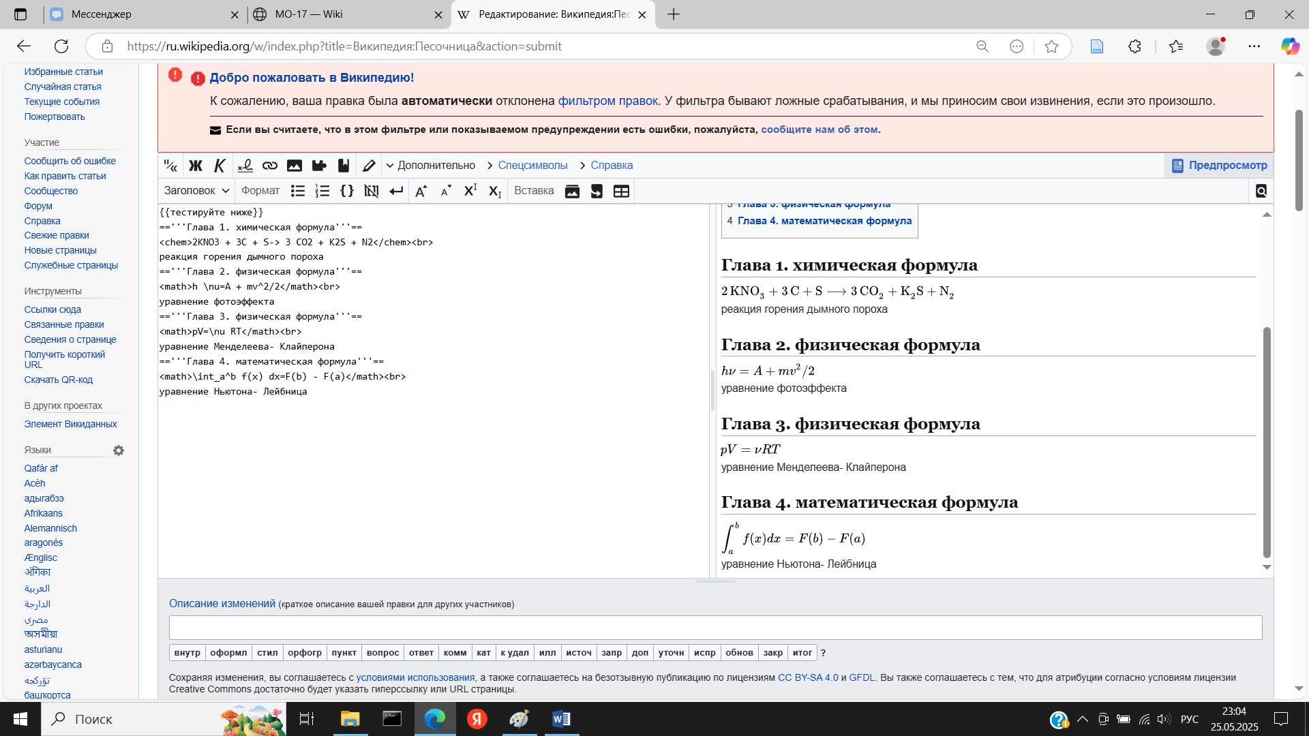Image resolution: width=1309 pixels, height=736 pixels.
Task: Apply italic formatting with the K icon
Action: coord(220,166)
